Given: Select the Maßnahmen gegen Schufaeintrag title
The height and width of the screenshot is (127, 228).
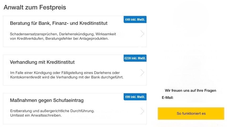Looking at the screenshot, I should pyautogui.click(x=47, y=100).
